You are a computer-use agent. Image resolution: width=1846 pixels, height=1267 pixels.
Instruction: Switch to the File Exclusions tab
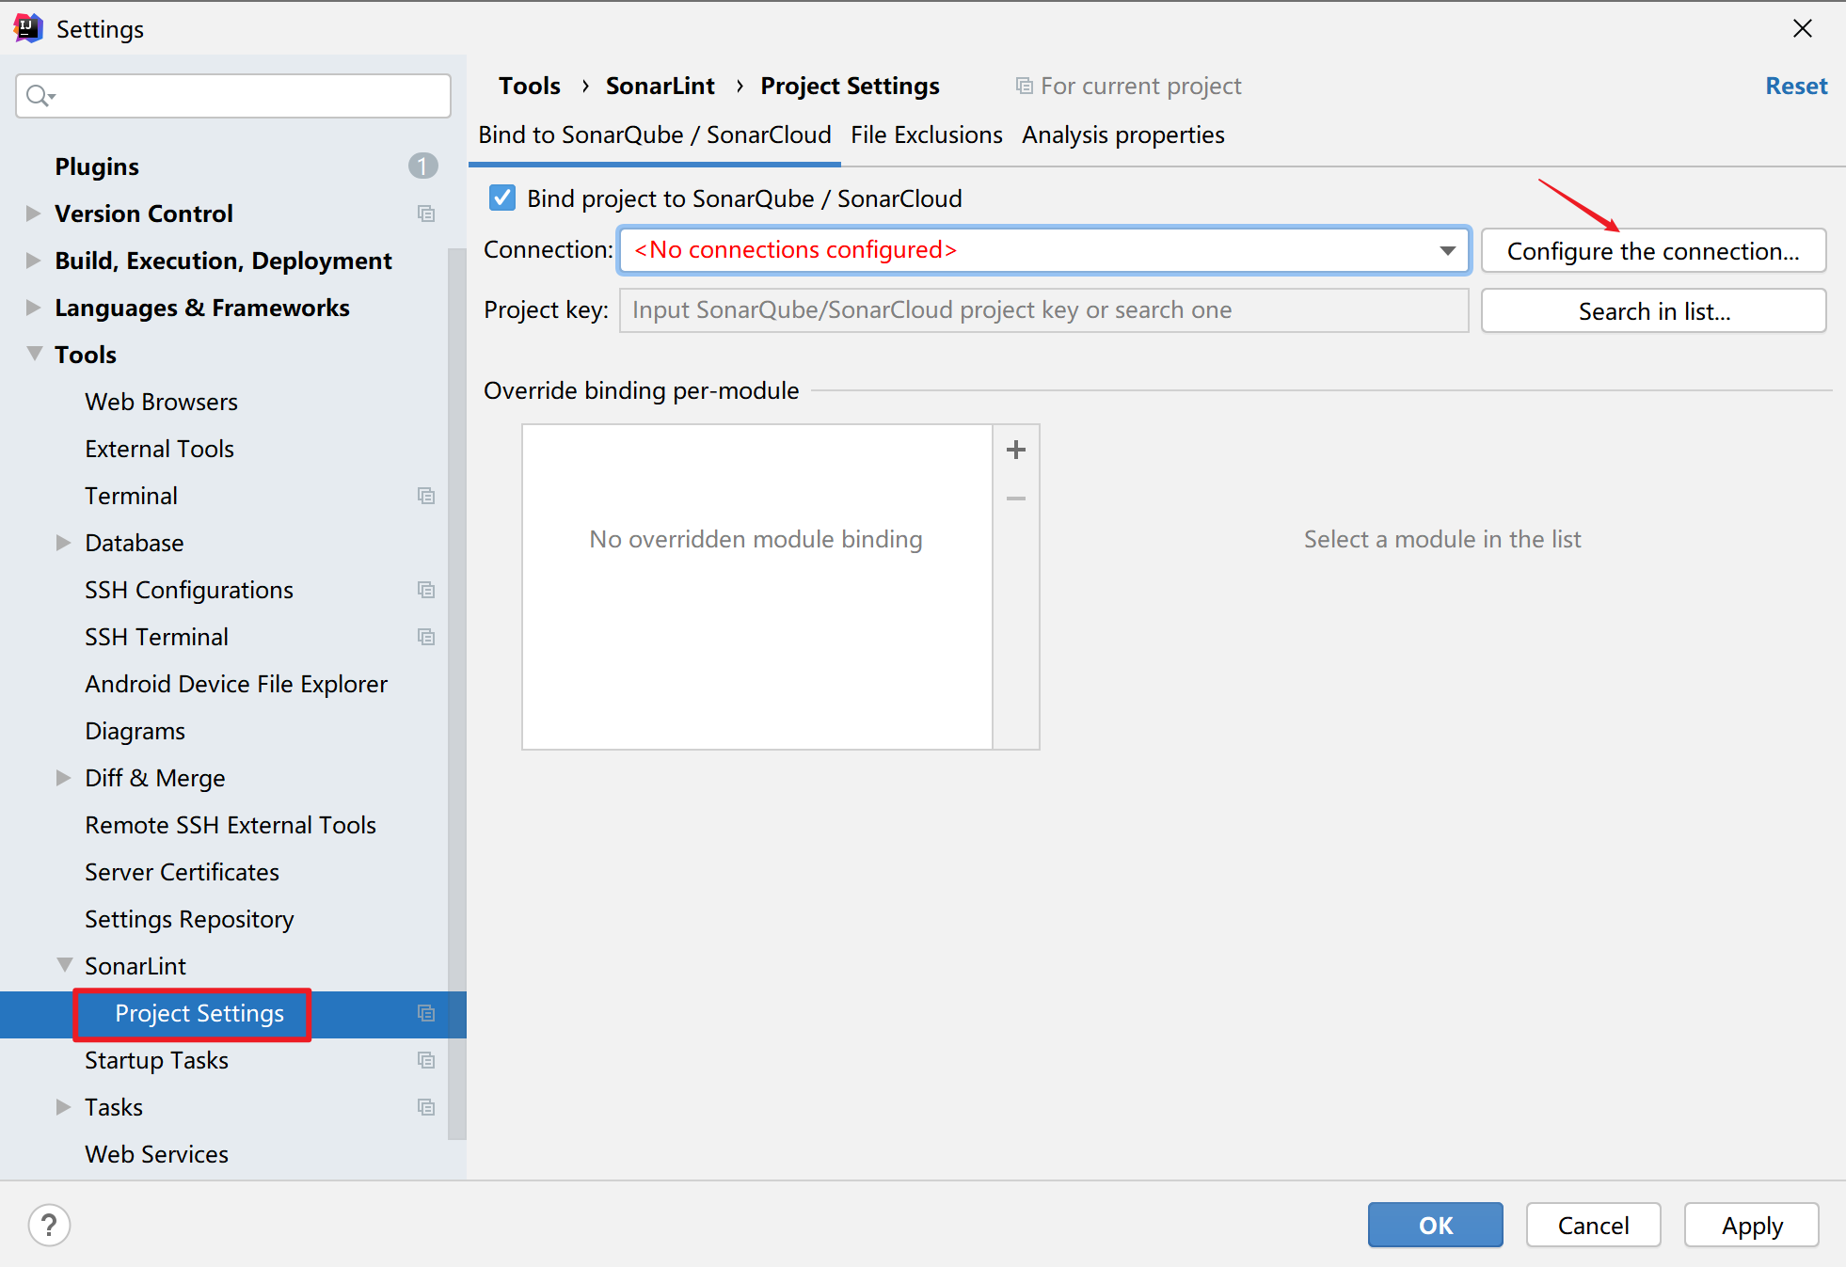click(927, 135)
